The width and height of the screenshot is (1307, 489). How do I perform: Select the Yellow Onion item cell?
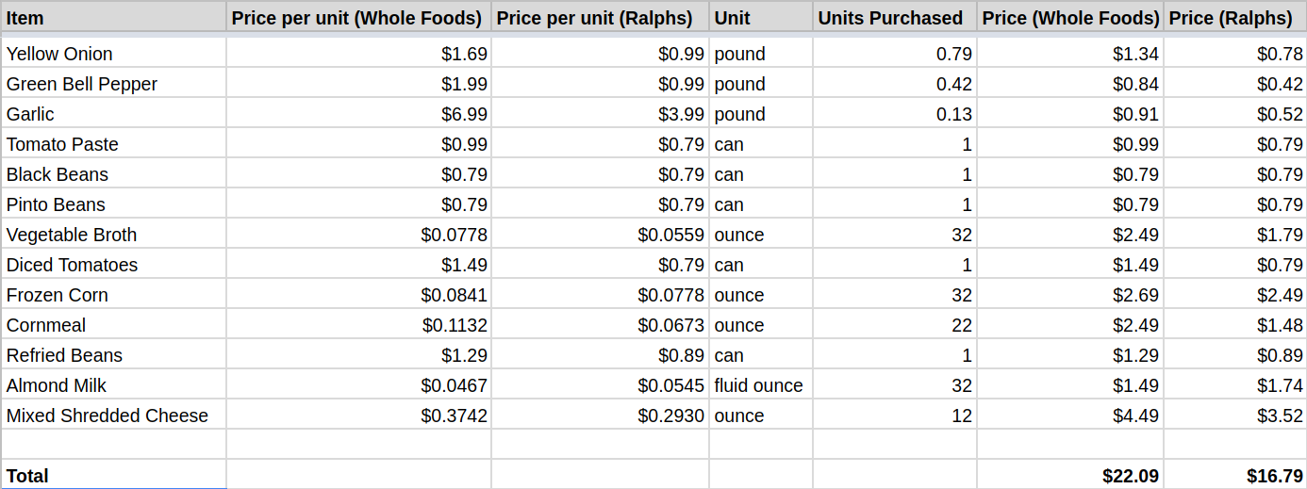(x=113, y=54)
